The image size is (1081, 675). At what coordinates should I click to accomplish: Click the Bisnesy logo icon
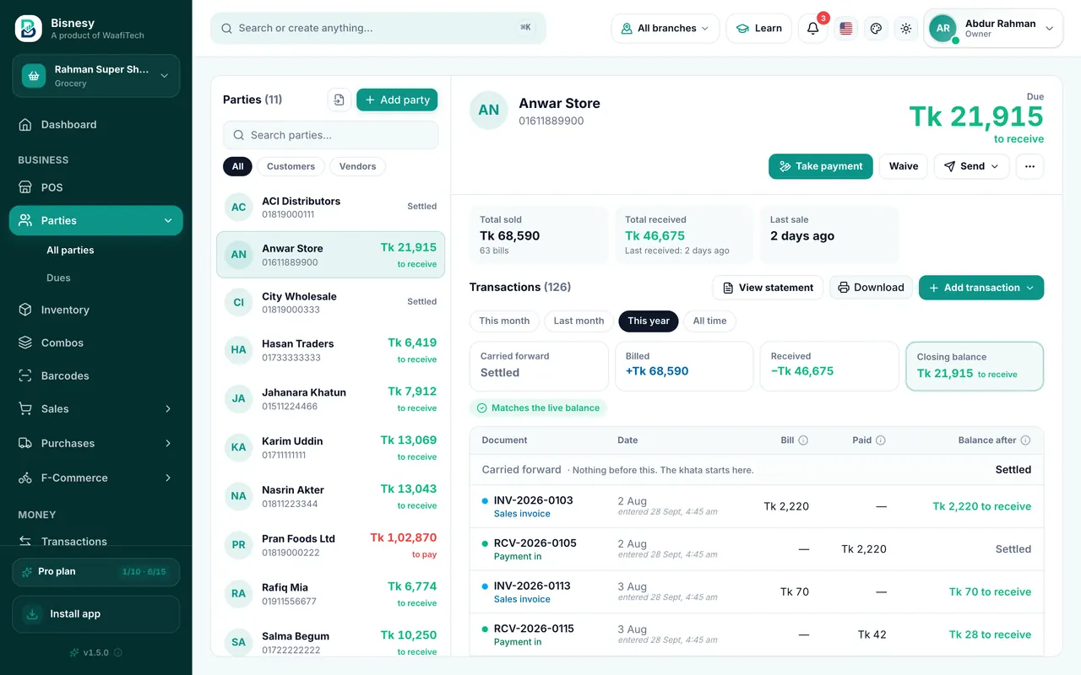coord(29,29)
